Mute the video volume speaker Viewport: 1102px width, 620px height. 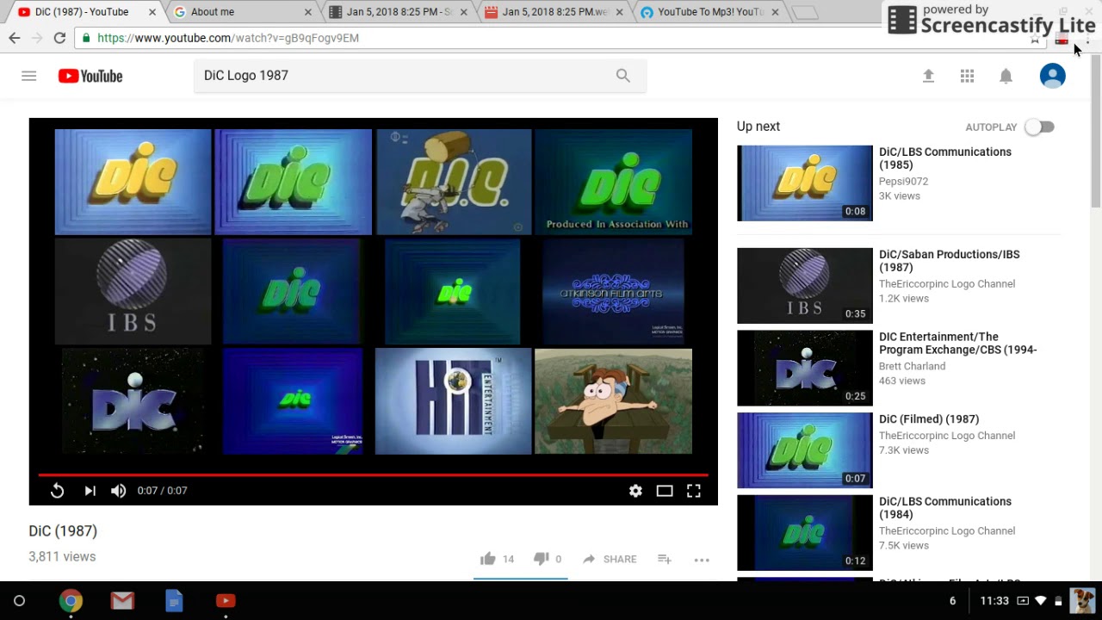[119, 491]
